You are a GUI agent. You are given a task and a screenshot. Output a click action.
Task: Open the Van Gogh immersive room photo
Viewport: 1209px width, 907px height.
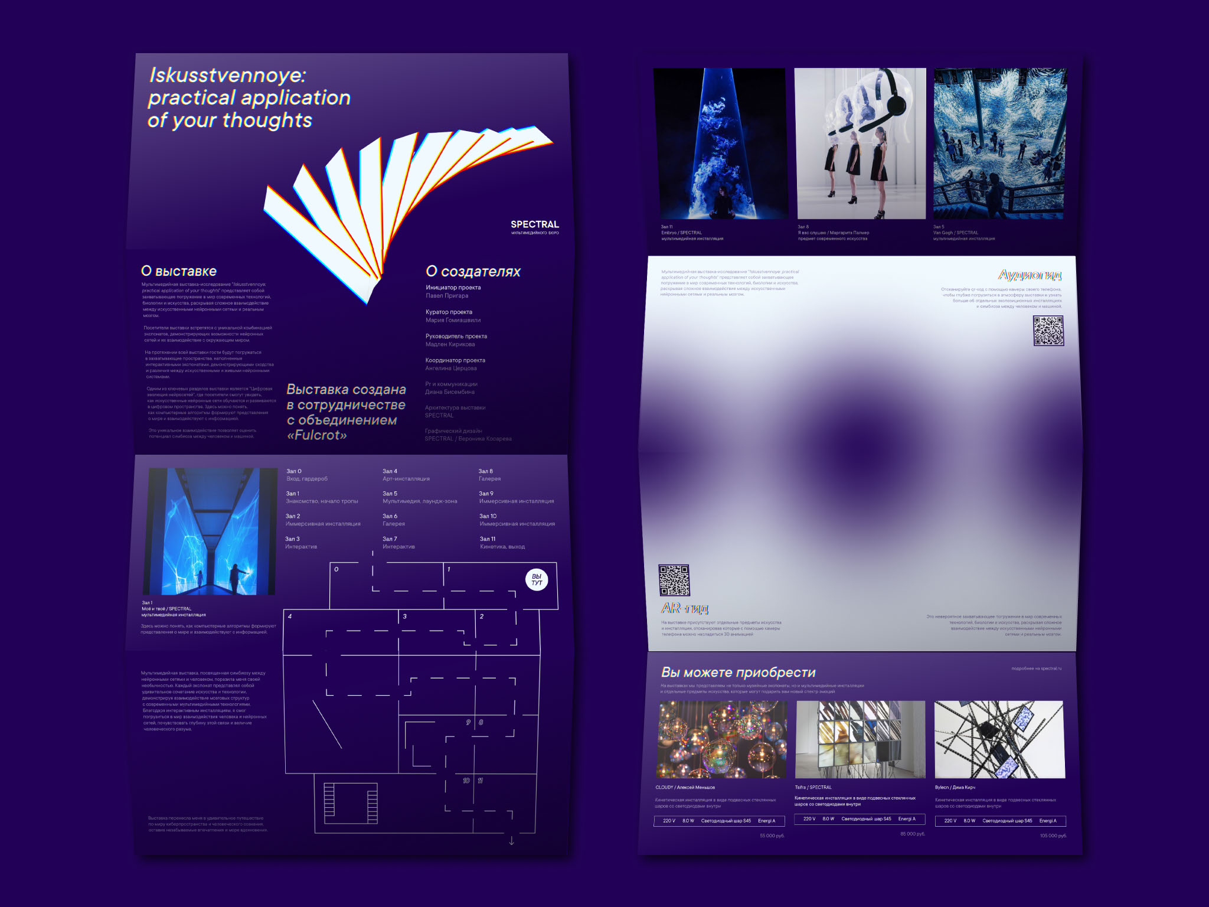(x=999, y=143)
